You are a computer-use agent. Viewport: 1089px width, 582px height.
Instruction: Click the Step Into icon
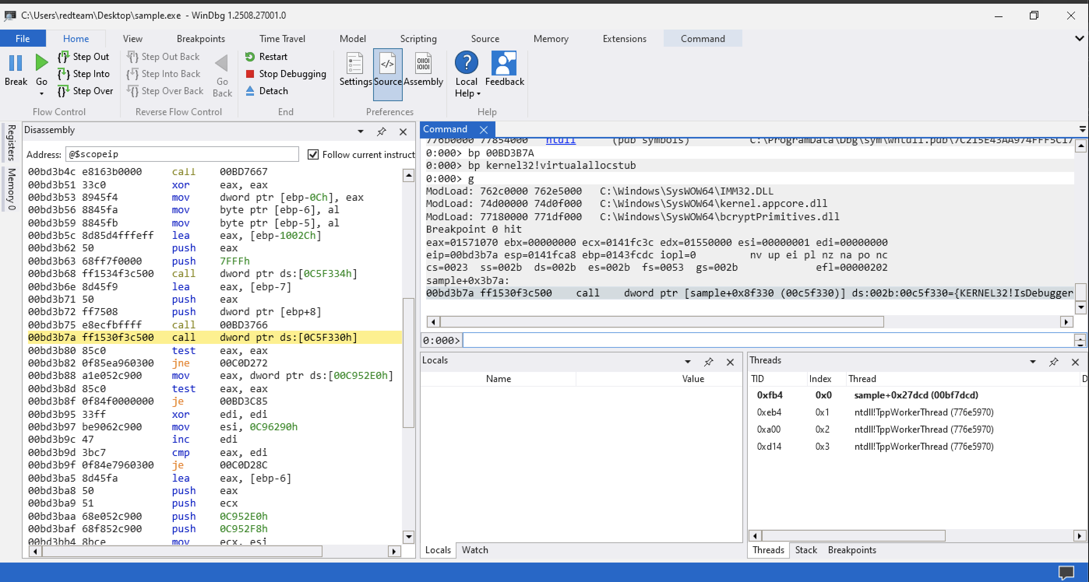click(63, 74)
